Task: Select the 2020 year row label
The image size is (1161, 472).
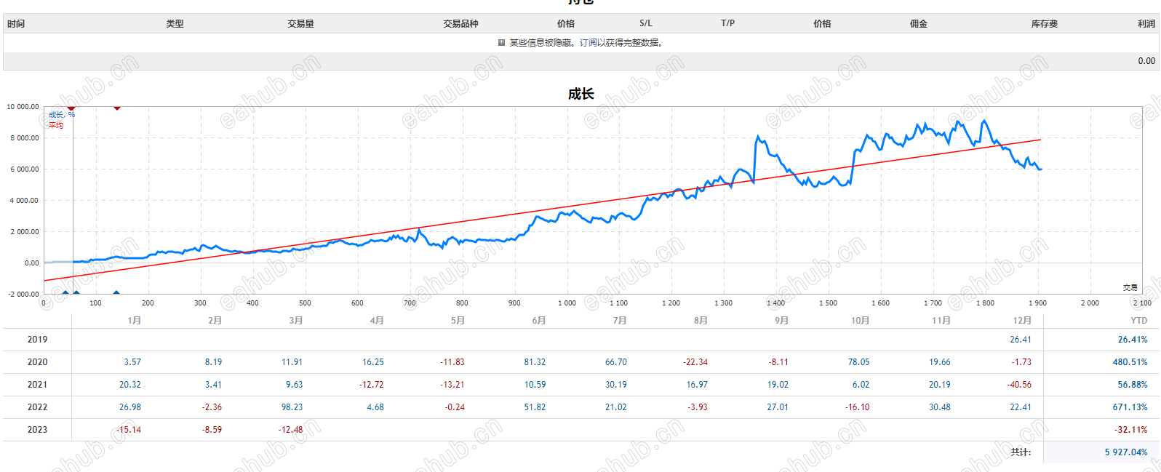Action: [x=37, y=362]
